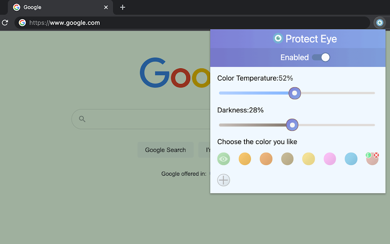This screenshot has width=390, height=244.
Task: Click the search magnifier icon in Google box
Action: coord(82,119)
